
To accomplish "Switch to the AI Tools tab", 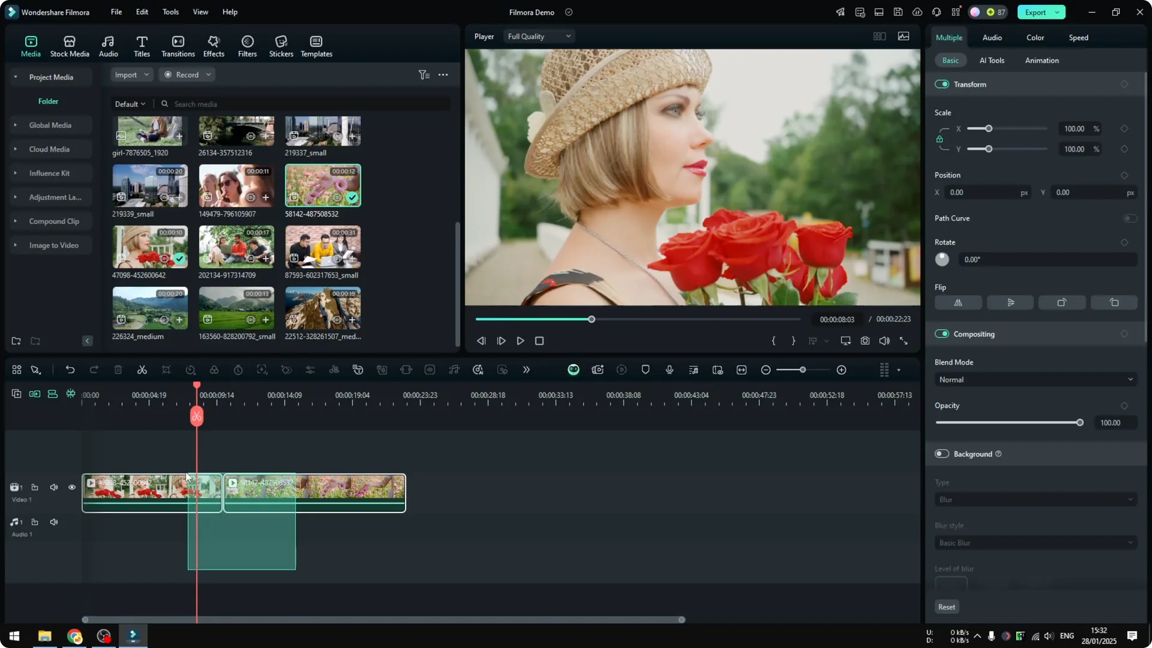I will [991, 60].
